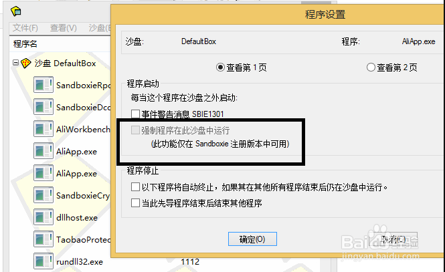Click the DefaultBox sandbox name in dialog
Viewport: 445px width, 272px height.
pos(199,41)
